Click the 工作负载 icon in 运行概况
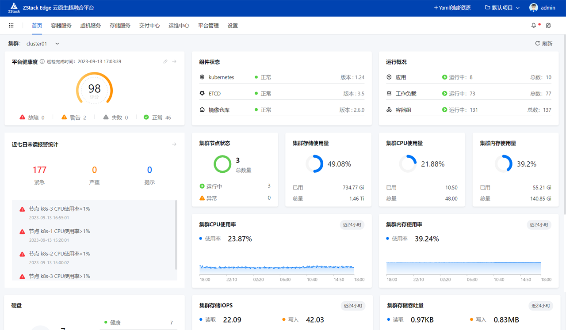Screen dimensions: 566x330 coord(389,93)
